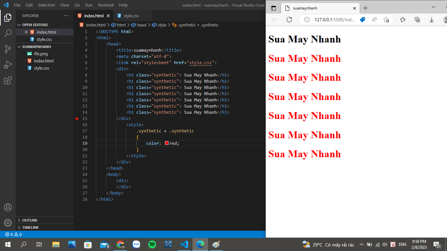Open the Help menu
The image size is (447, 251).
click(x=123, y=5)
